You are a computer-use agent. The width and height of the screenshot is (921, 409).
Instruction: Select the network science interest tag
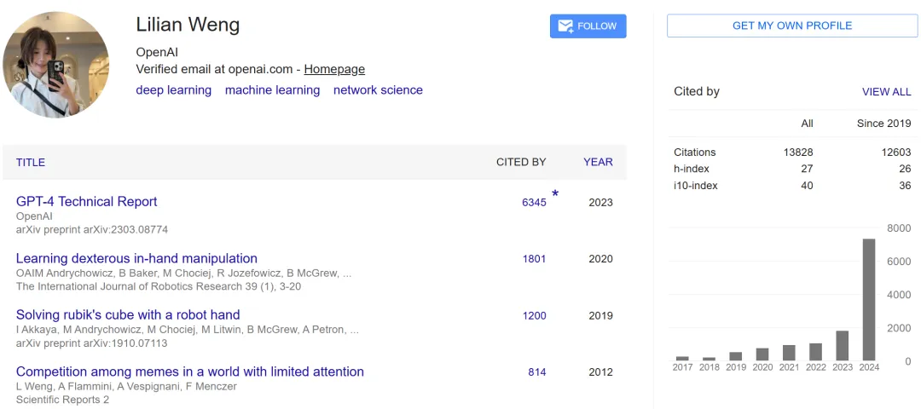(378, 89)
